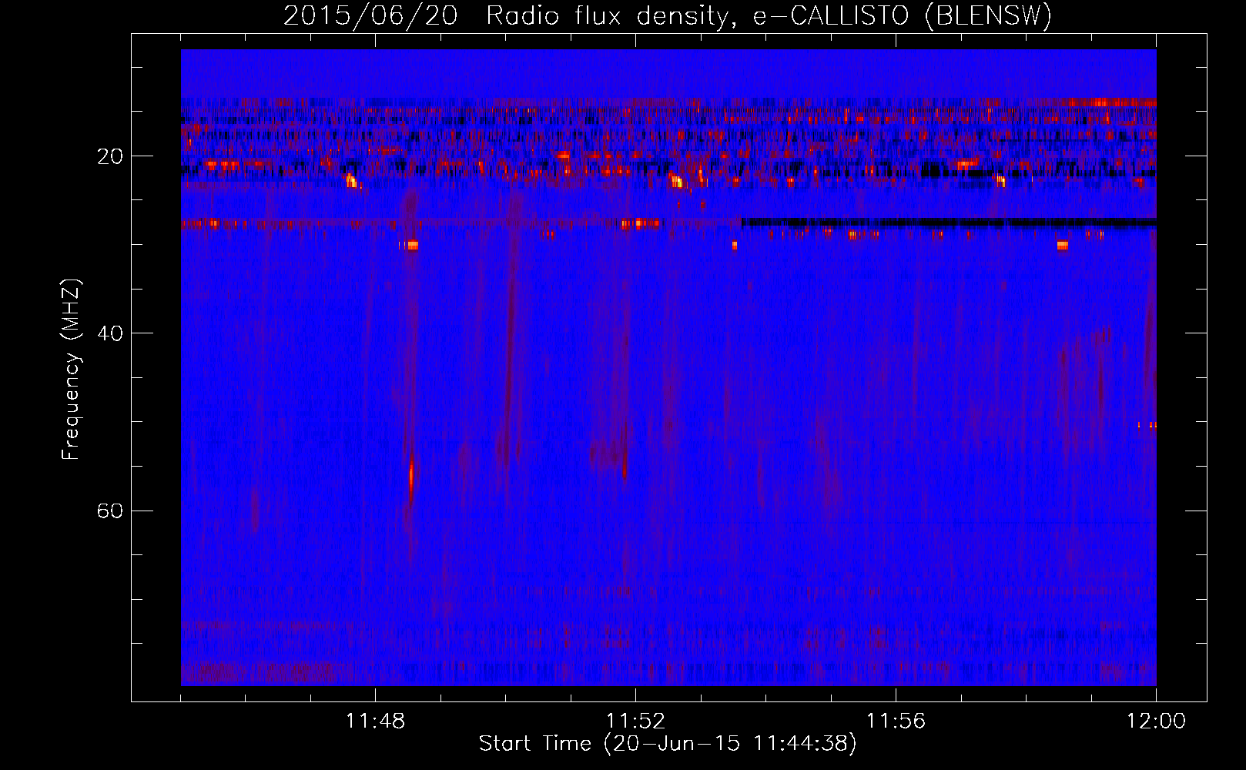Viewport: 1246px width, 770px height.
Task: Click the '20' frequency tick label
Action: coord(110,156)
